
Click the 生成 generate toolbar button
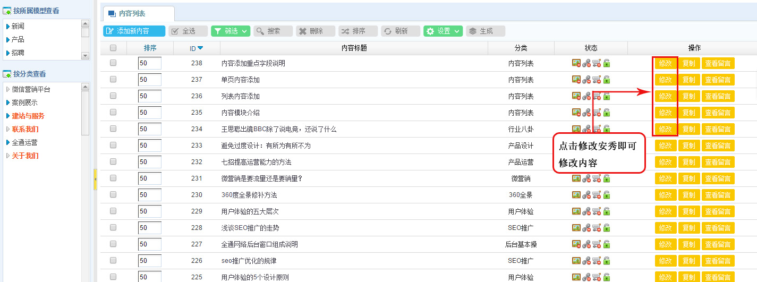tap(485, 31)
